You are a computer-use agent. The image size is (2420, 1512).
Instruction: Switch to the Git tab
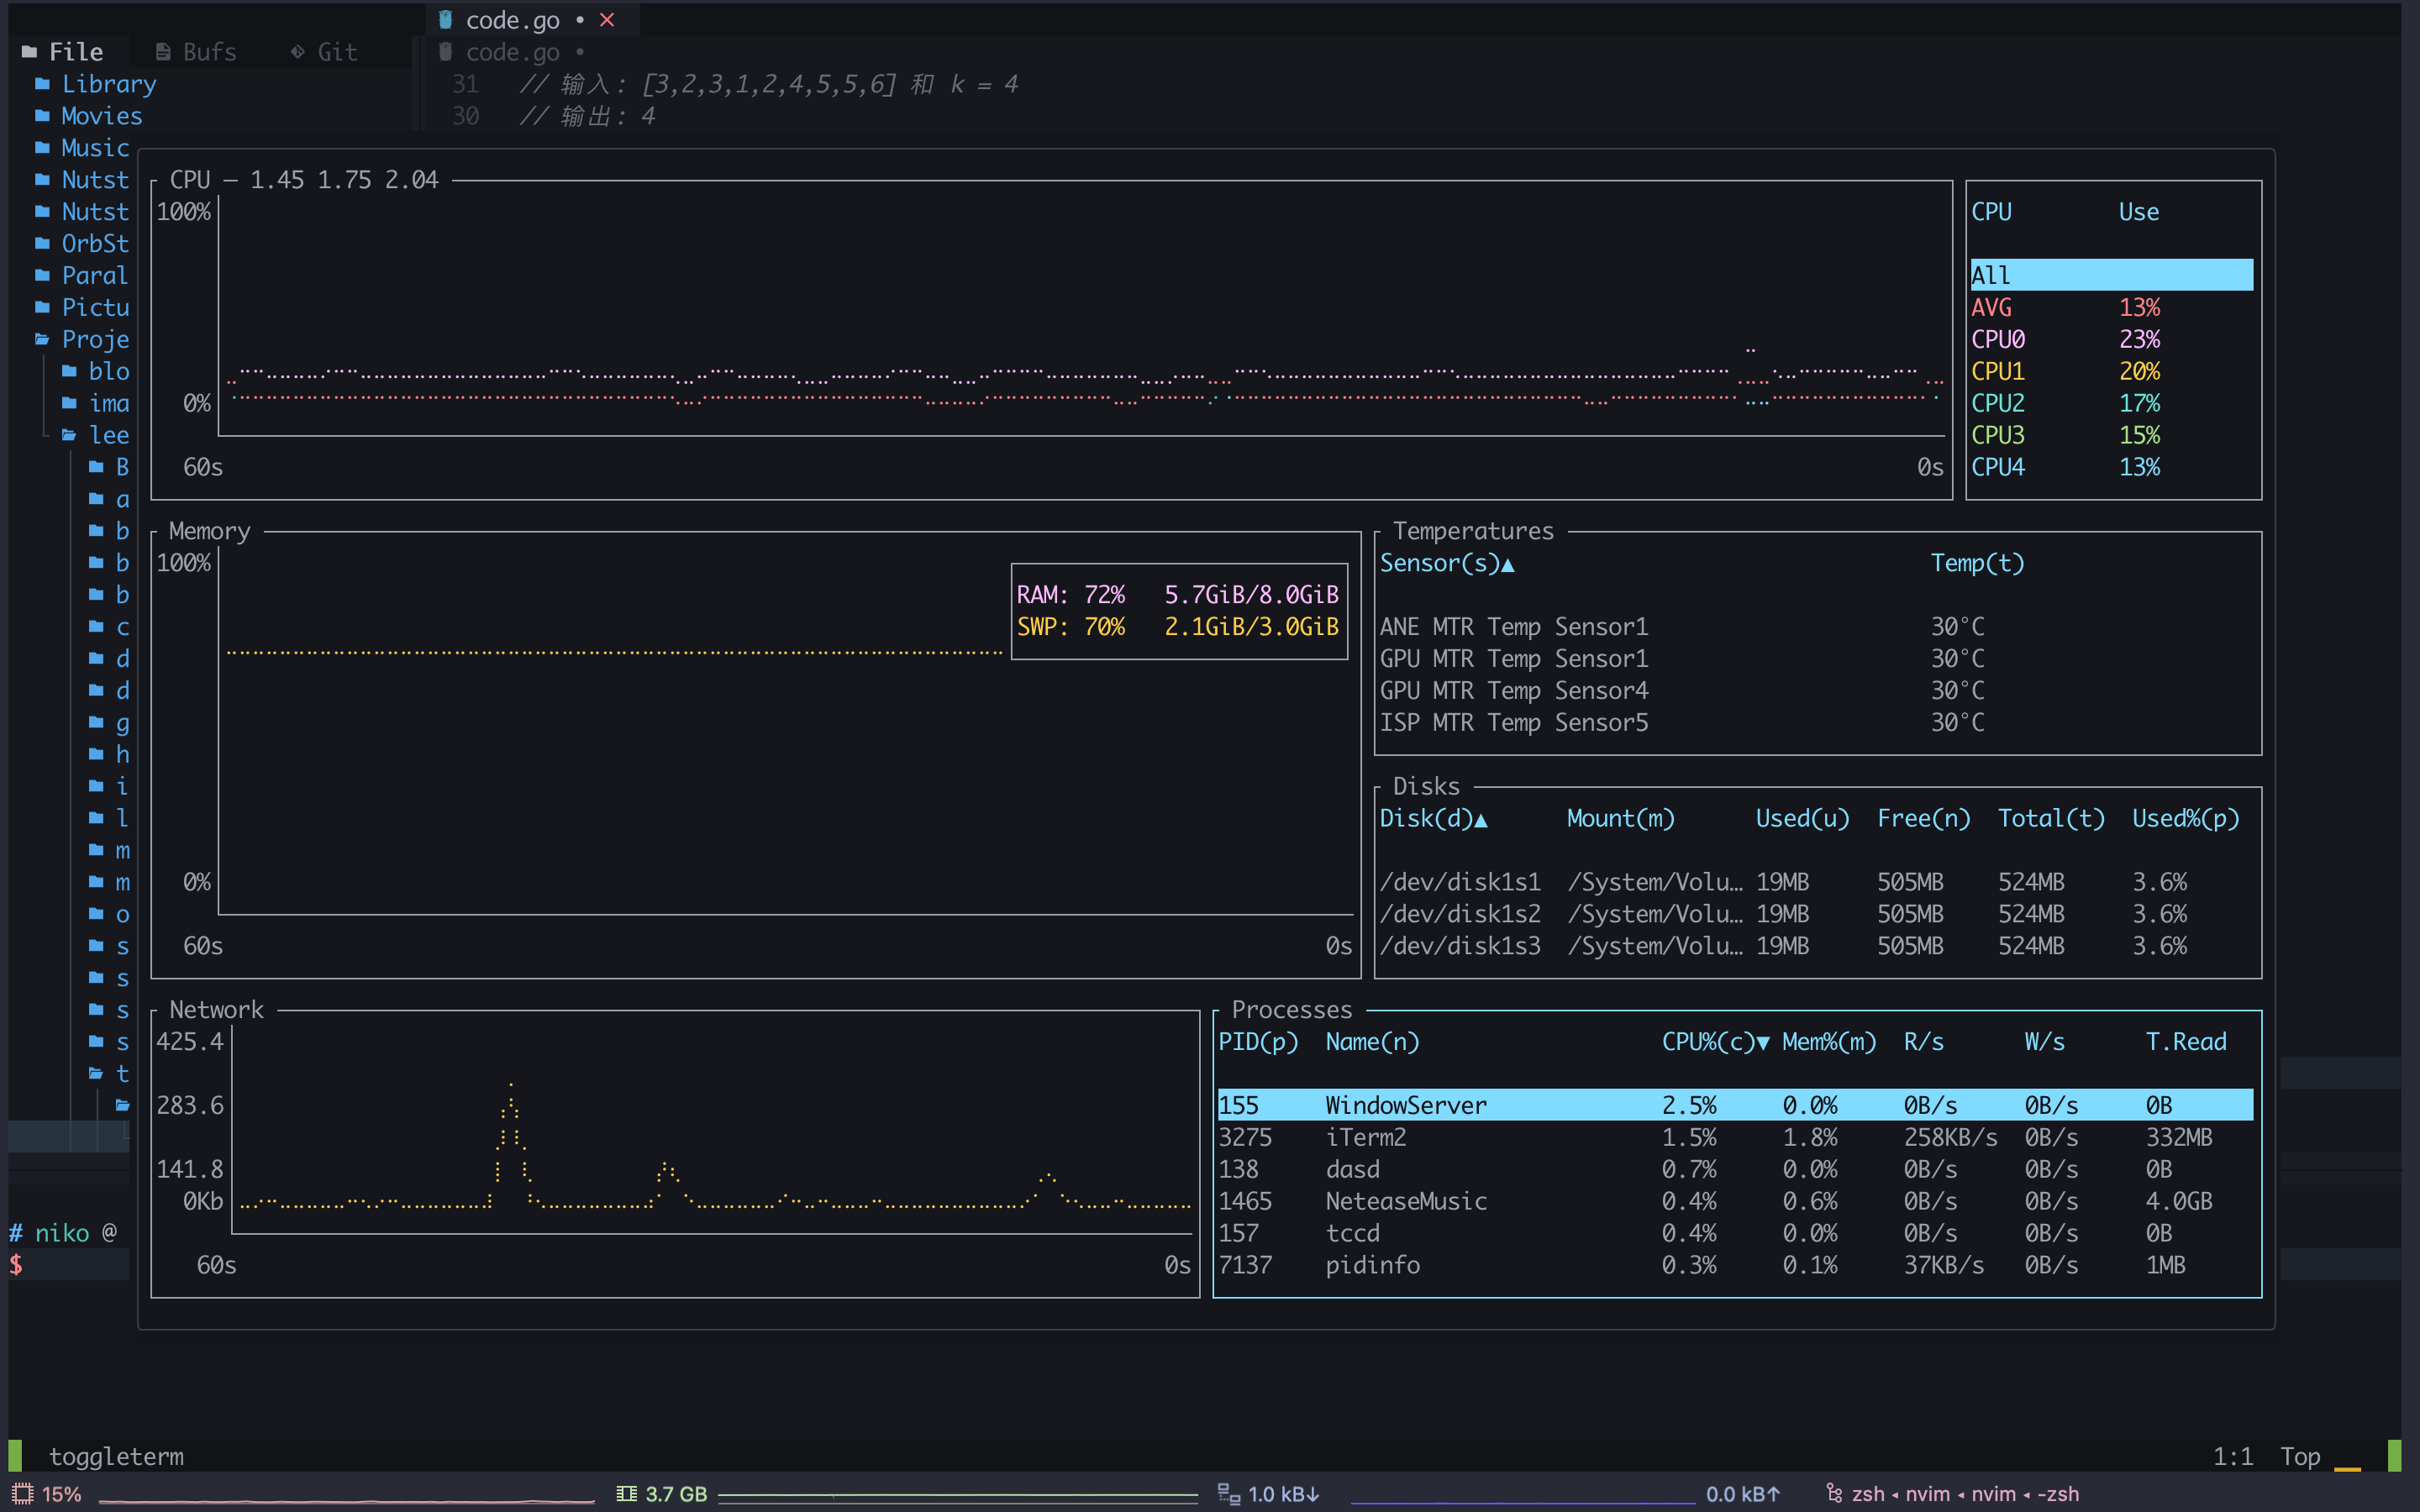(x=324, y=52)
